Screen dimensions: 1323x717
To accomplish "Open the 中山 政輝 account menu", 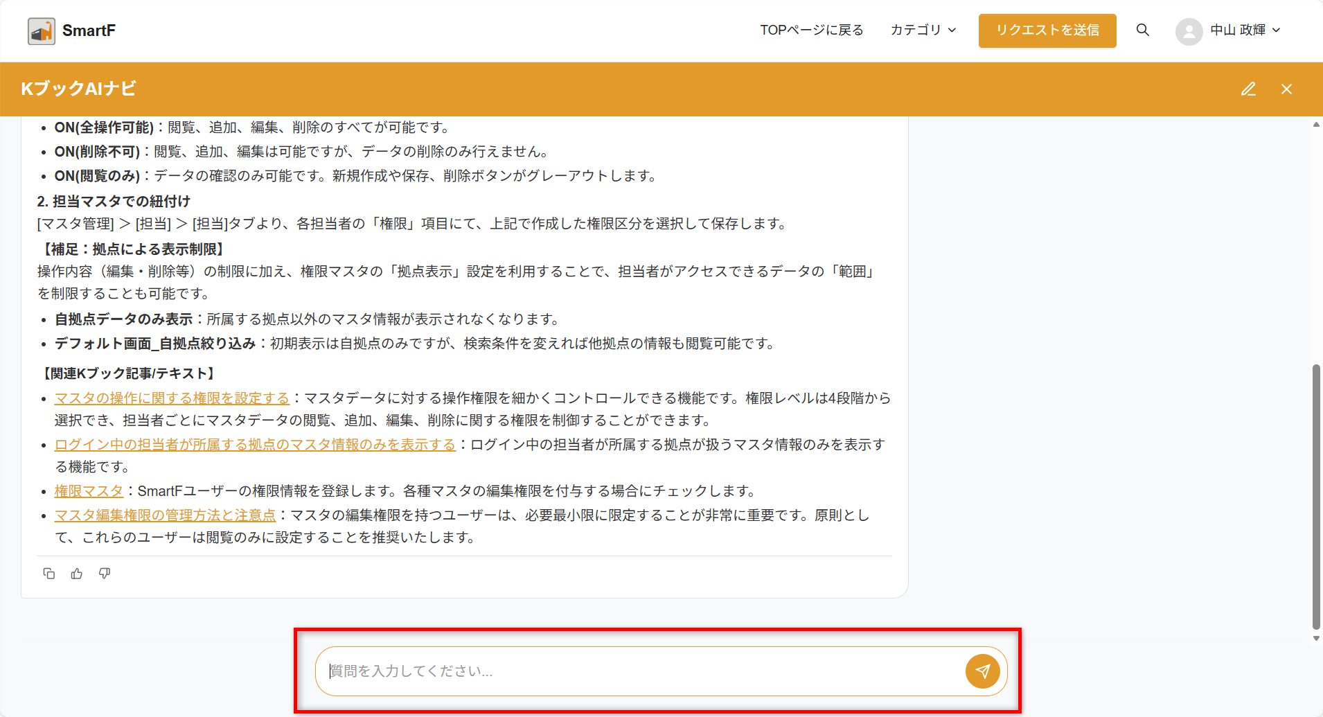I will pyautogui.click(x=1245, y=30).
